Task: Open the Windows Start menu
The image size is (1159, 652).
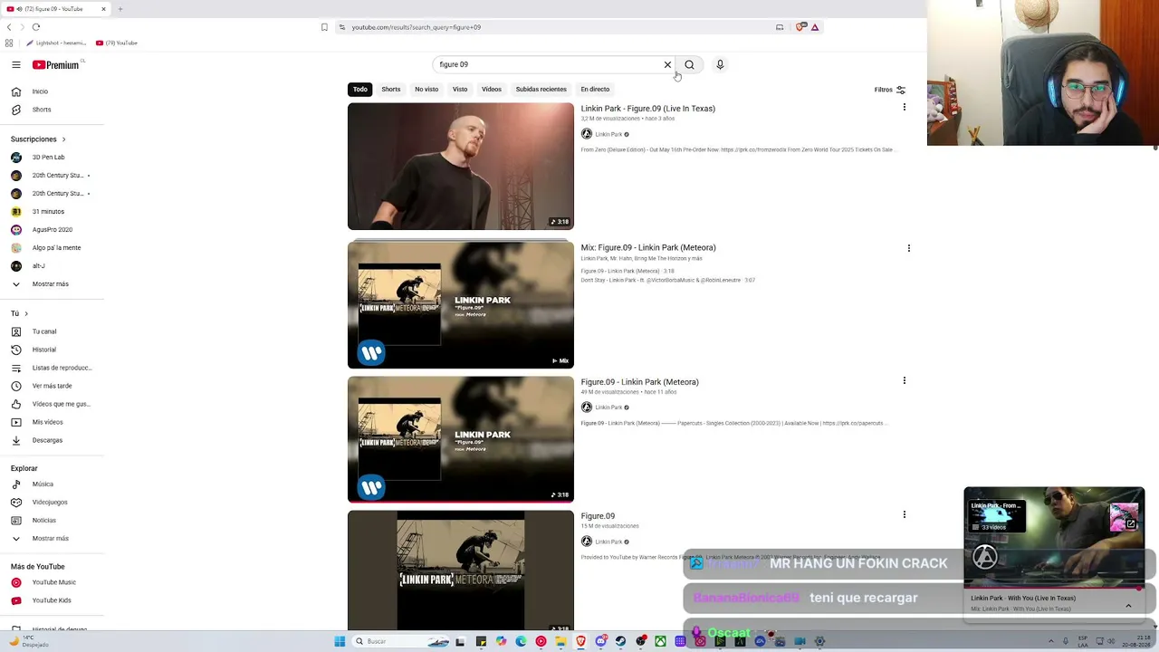Action: 340,641
